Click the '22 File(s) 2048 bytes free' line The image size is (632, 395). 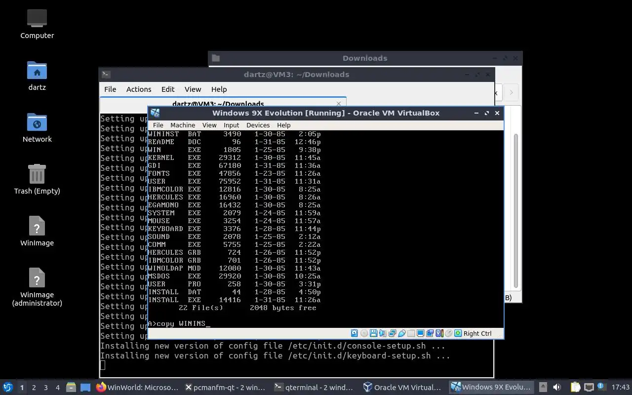[x=247, y=308]
